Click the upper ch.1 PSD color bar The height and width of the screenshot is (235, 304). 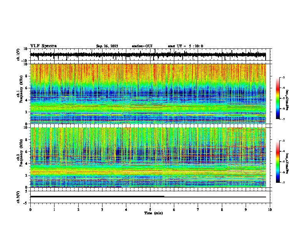tap(278, 98)
